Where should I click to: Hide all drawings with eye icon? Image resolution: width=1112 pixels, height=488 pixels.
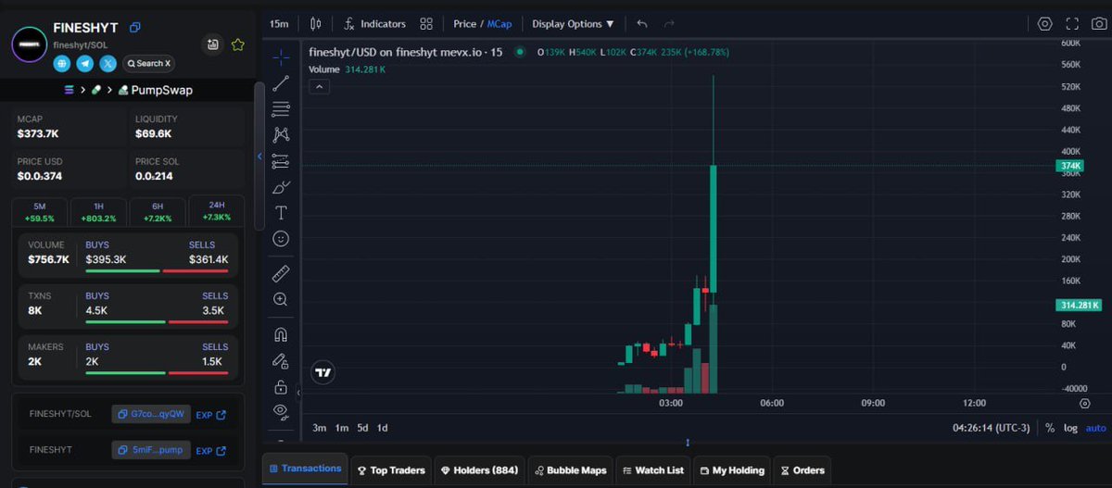pos(281,410)
